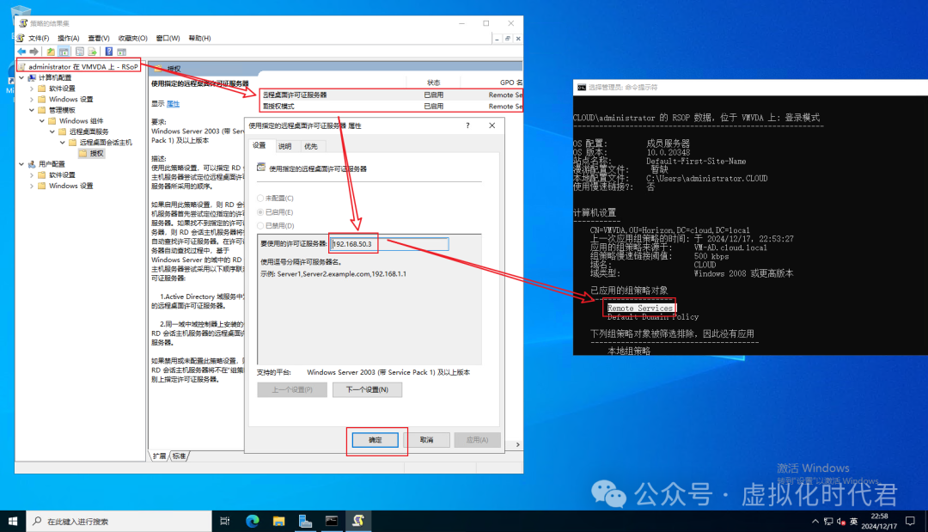This screenshot has height=532, width=928.
Task: Click the 确定 button
Action: click(x=375, y=439)
